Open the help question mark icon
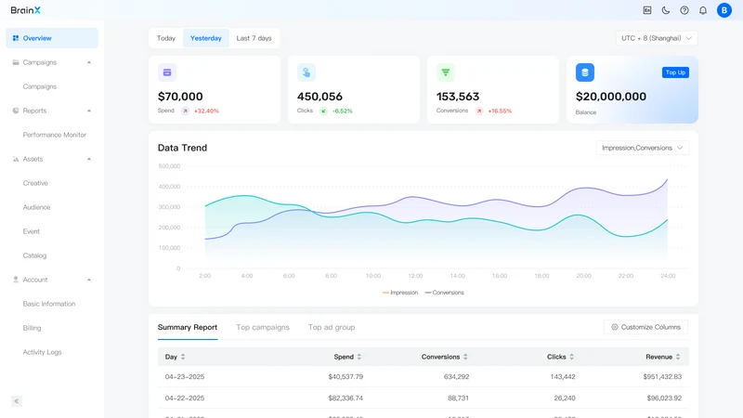The width and height of the screenshot is (743, 418). [x=684, y=10]
